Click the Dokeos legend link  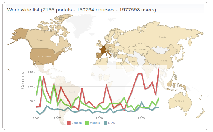[x=76, y=123]
